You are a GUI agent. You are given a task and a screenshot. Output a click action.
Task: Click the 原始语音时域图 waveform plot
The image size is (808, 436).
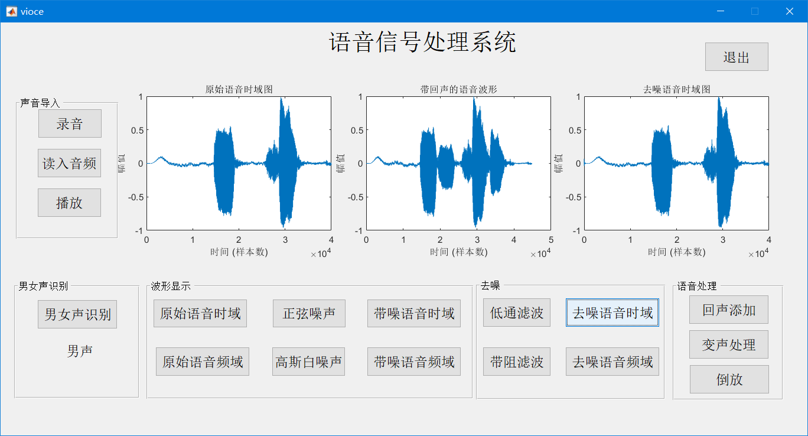[x=239, y=163]
